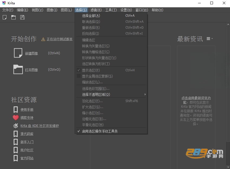Toggle 显示全局选区蒙版(S) checkbox
This screenshot has width=230, height=169.
[x=79, y=76]
